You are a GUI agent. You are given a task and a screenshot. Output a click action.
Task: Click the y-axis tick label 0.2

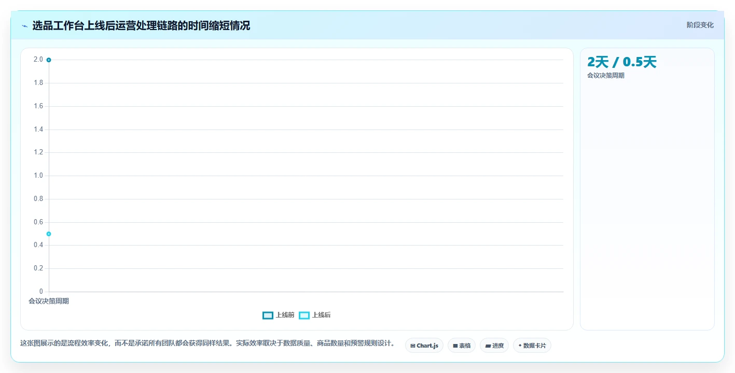(x=38, y=268)
